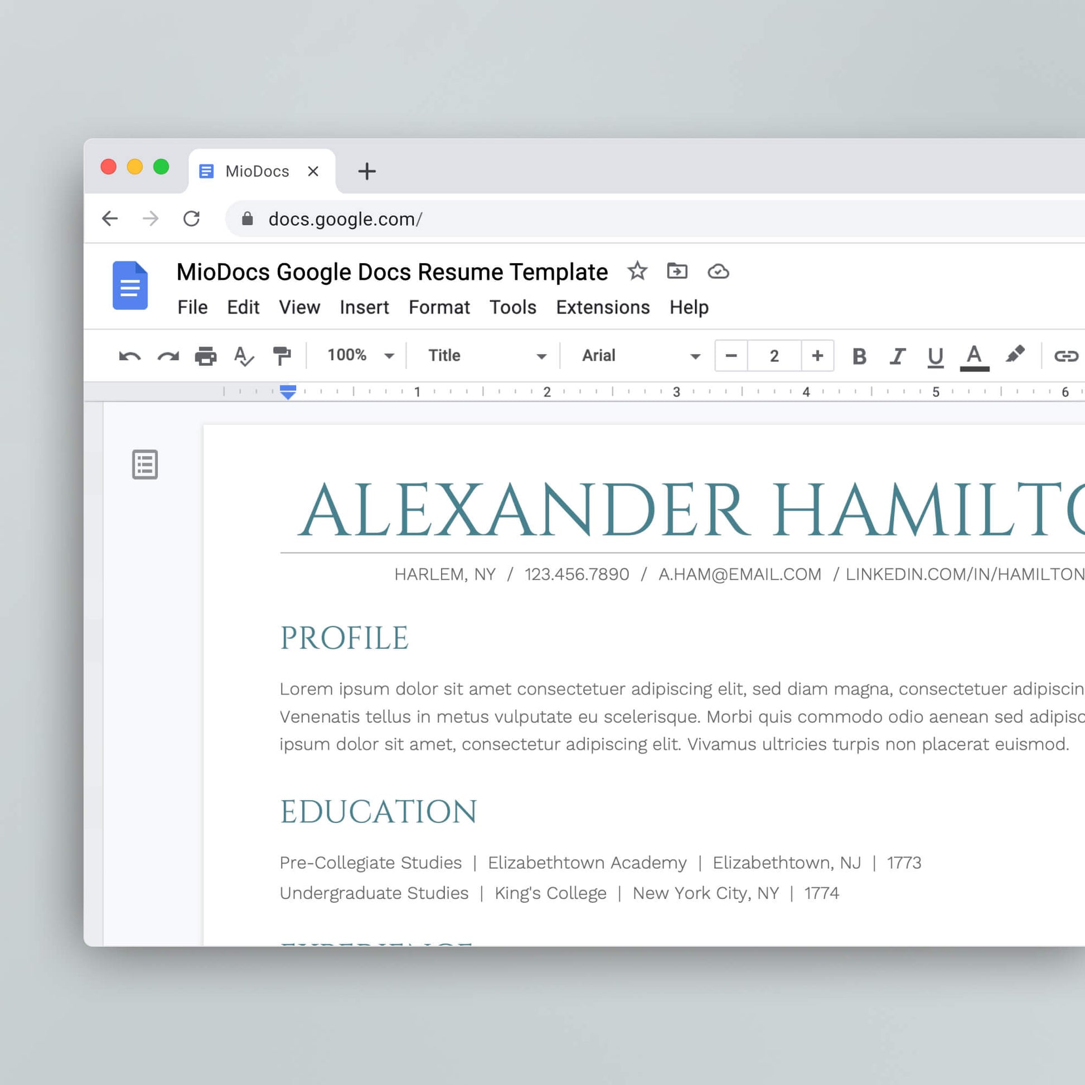
Task: Open the text color picker
Action: (x=975, y=355)
